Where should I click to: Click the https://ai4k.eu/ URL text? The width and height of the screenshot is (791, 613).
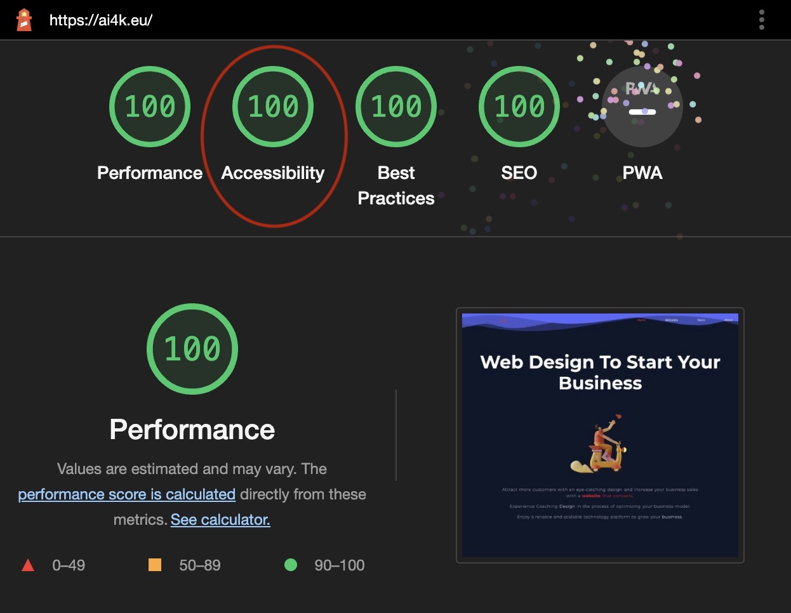pos(102,19)
